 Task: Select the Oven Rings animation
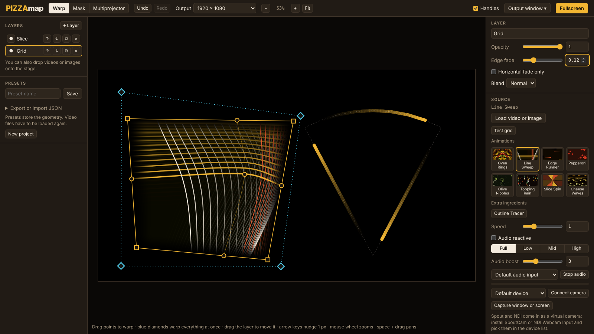(502, 159)
